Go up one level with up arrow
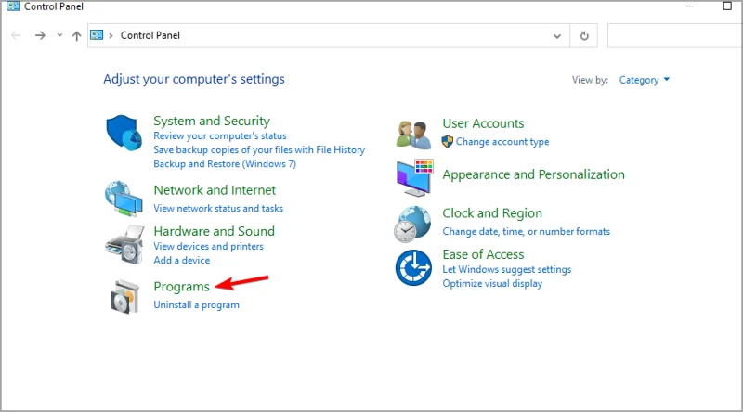Screen dimensions: 743x412 click(x=76, y=35)
